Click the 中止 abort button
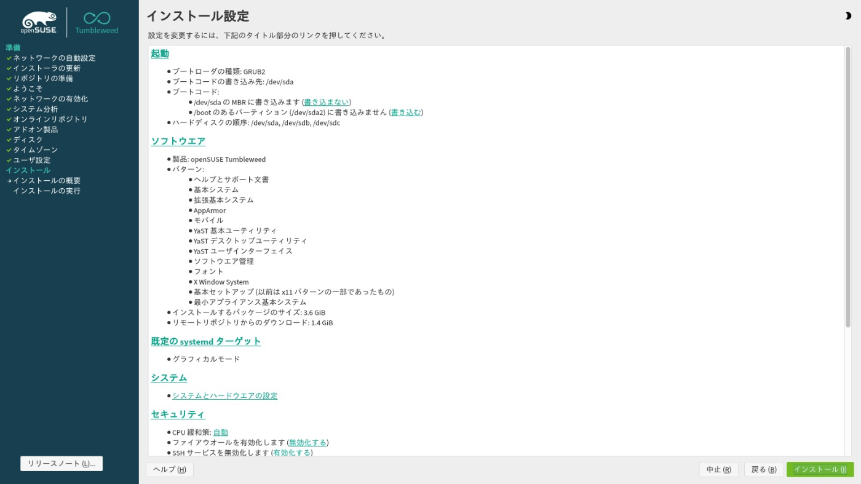Screen dimensions: 861x484 pyautogui.click(x=718, y=469)
